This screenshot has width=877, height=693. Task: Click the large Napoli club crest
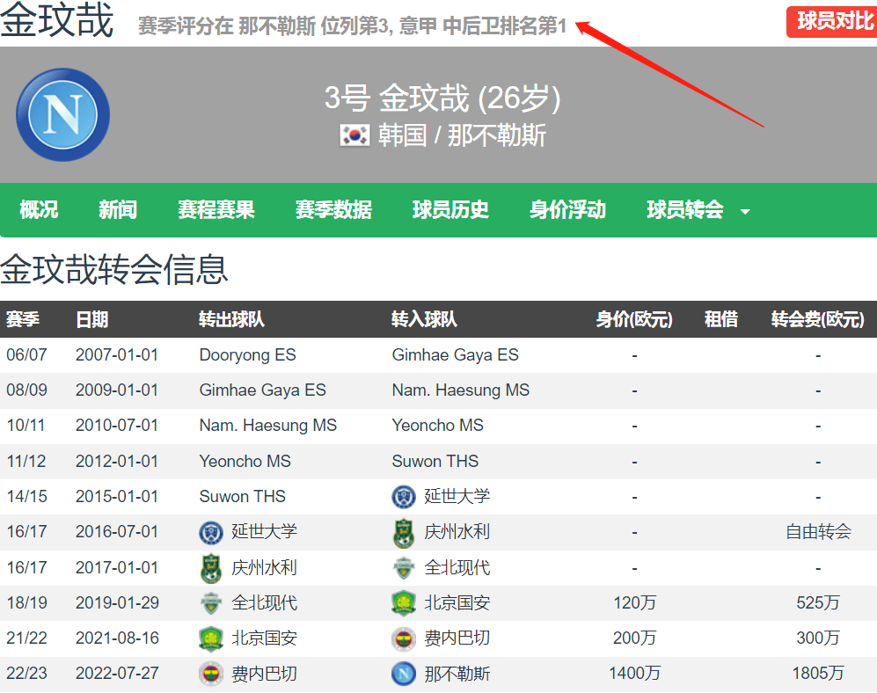63,114
